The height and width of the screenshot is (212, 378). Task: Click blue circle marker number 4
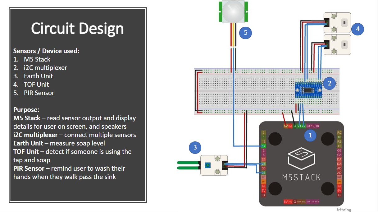click(358, 29)
